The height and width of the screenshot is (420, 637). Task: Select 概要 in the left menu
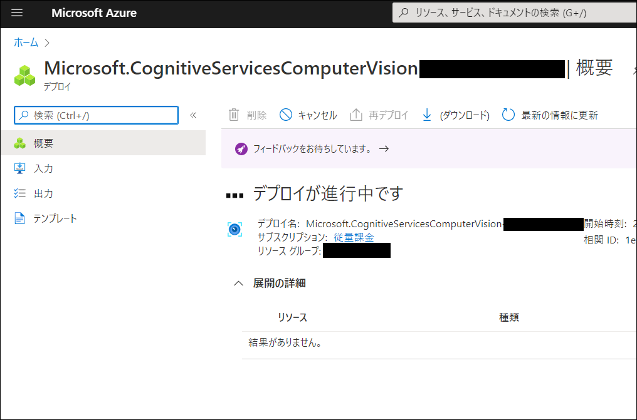tap(103, 143)
